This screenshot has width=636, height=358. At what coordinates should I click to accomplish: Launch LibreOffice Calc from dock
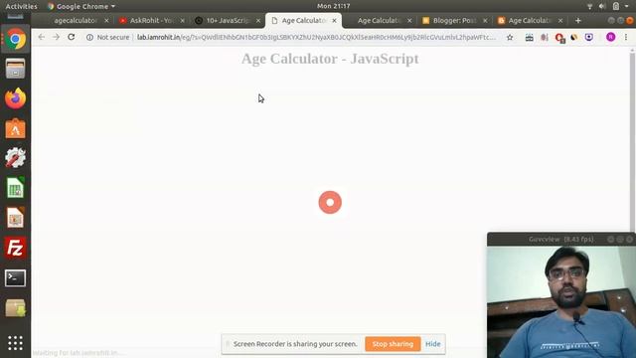(16, 188)
